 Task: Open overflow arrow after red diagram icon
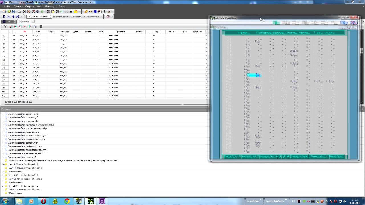coord(112,17)
